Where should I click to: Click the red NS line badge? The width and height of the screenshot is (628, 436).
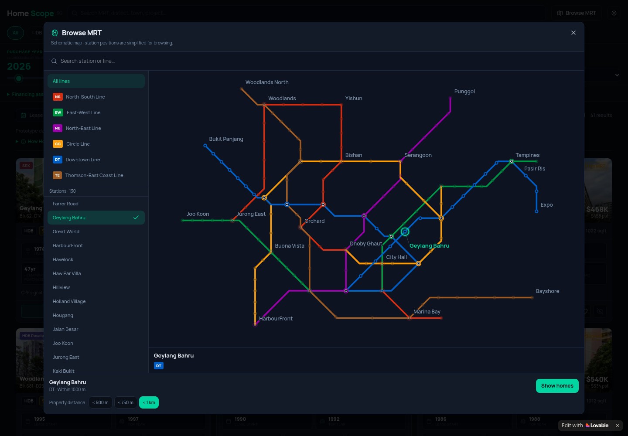[x=58, y=97]
